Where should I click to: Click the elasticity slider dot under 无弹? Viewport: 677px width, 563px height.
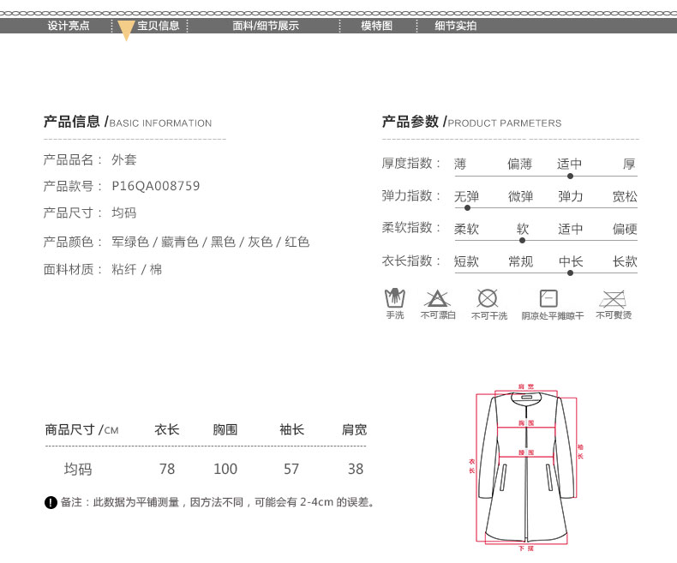pyautogui.click(x=467, y=207)
